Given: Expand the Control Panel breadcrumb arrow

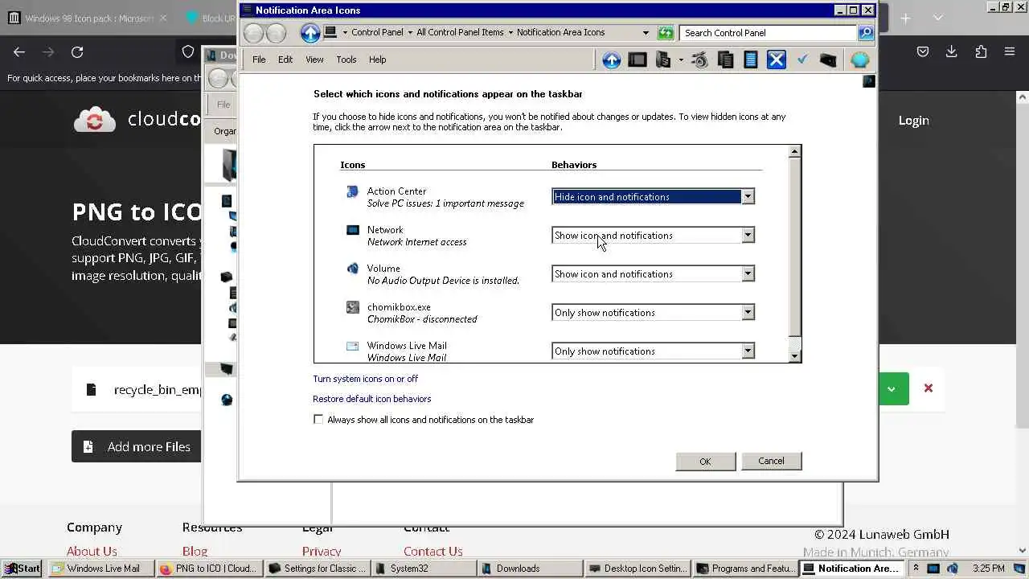Looking at the screenshot, I should pos(410,33).
